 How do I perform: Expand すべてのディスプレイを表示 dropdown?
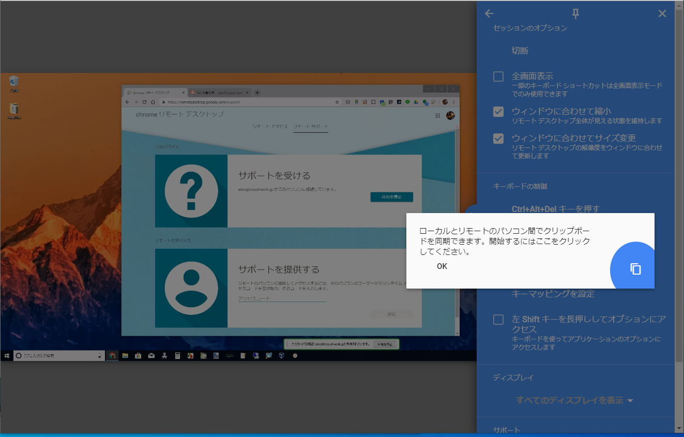point(574,400)
